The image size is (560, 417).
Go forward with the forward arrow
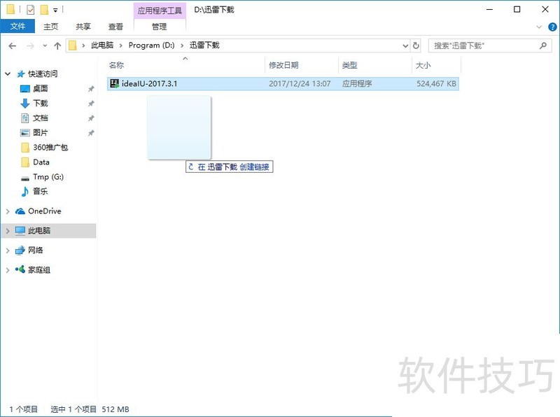pyautogui.click(x=30, y=45)
